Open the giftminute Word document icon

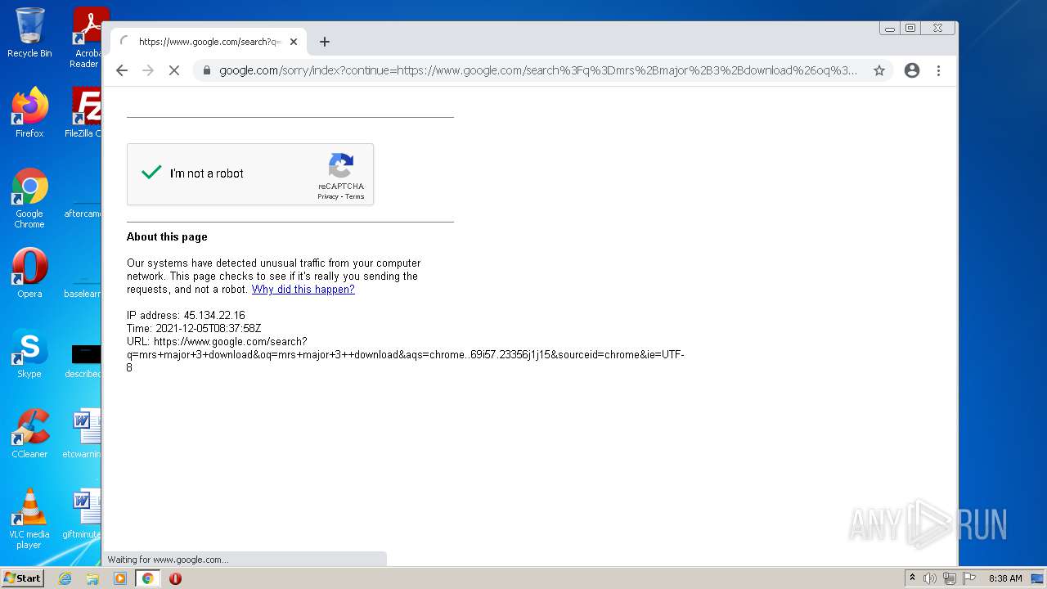click(x=83, y=514)
